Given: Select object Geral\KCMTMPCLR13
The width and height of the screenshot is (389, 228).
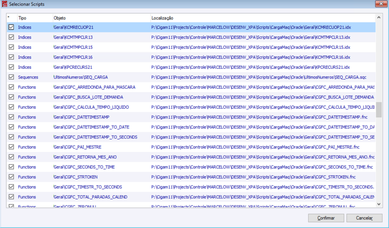Looking at the screenshot, I should coord(73,38).
